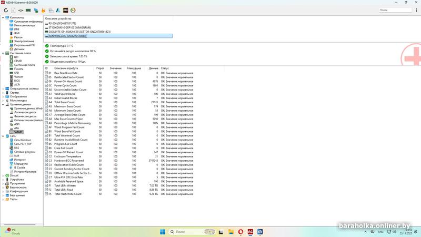Open the Суммарная информация tree item

click(x=28, y=22)
